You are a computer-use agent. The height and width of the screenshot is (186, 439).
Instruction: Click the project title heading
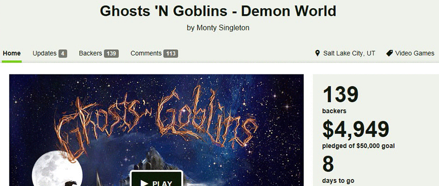pyautogui.click(x=218, y=11)
